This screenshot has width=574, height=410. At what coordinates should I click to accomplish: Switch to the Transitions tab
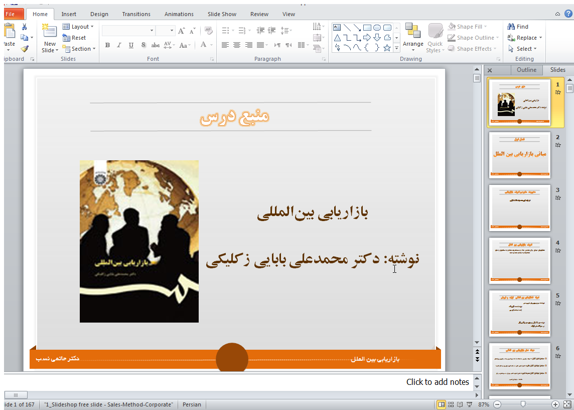click(x=136, y=14)
